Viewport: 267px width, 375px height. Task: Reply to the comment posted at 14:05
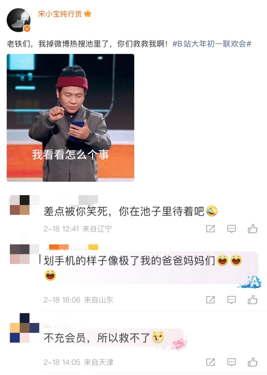click(231, 362)
